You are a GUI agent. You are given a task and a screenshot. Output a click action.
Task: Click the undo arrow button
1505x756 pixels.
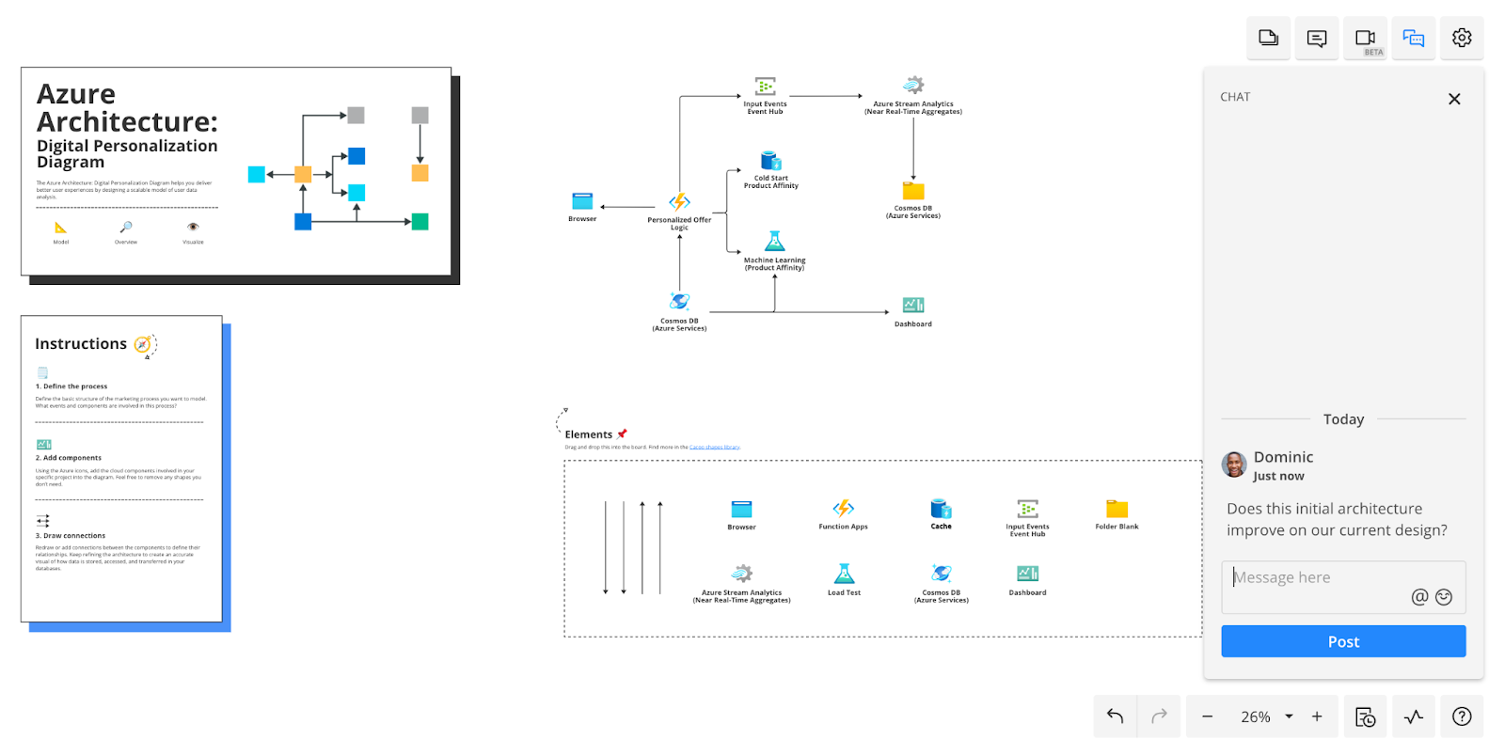(1116, 717)
